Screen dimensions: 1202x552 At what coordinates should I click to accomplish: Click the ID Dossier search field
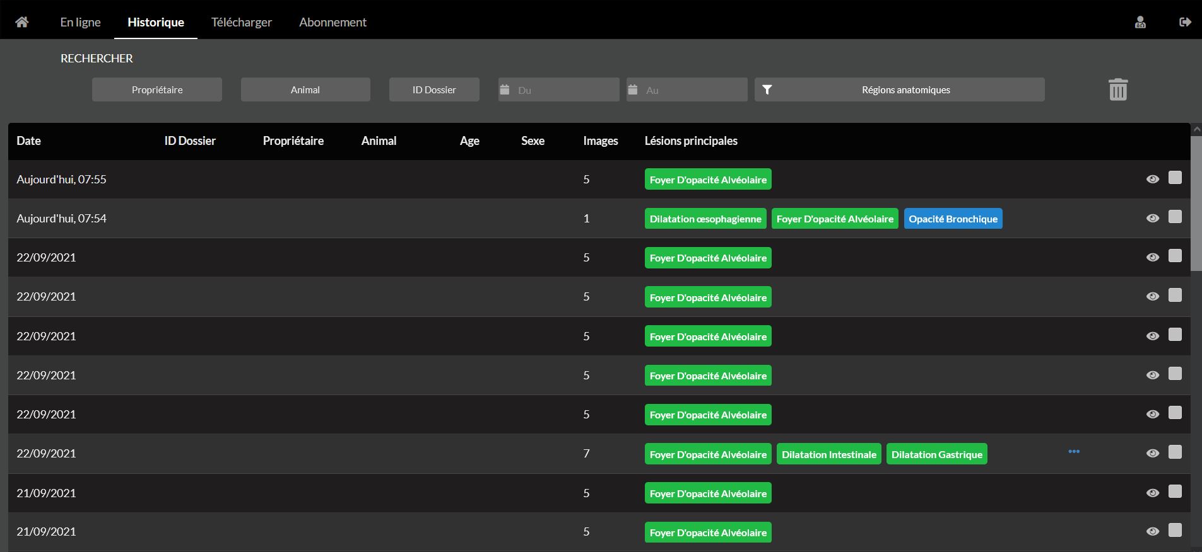[x=434, y=89]
